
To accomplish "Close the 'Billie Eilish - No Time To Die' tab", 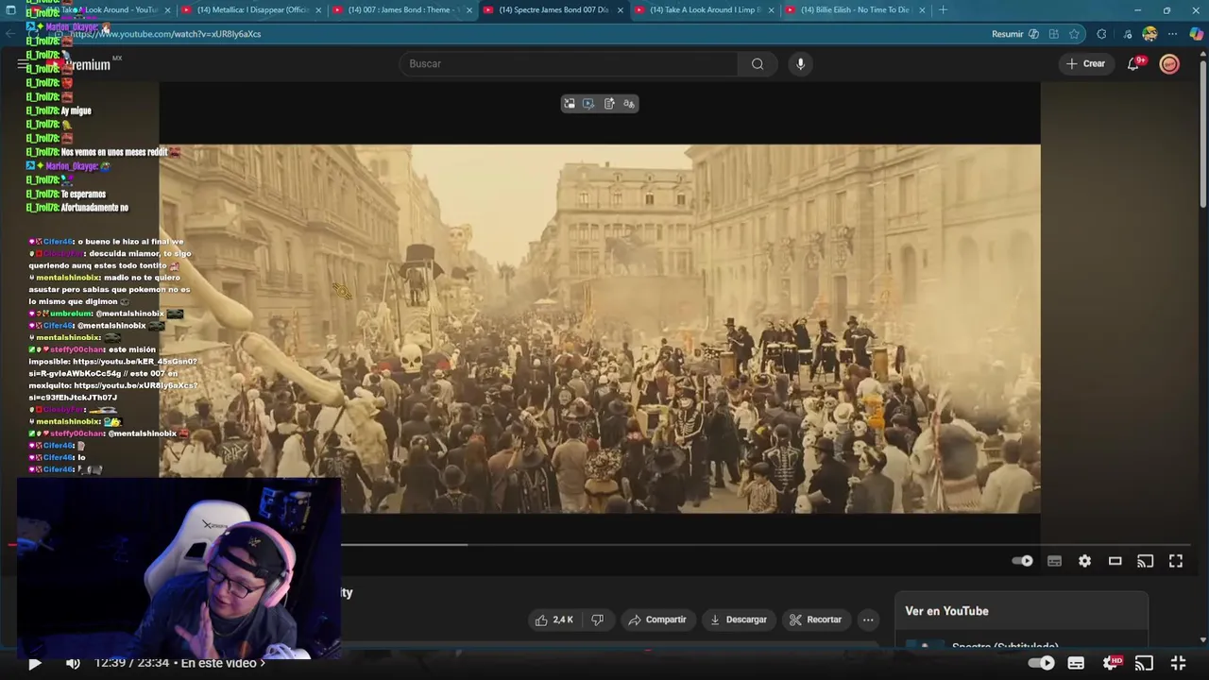I will [x=922, y=9].
